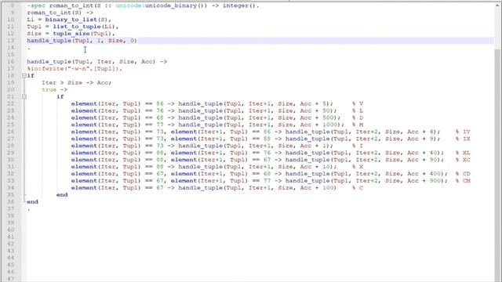Screen dimensions: 502x282
Task: Click 'Acc + 50' on the L line
Action: (315, 110)
